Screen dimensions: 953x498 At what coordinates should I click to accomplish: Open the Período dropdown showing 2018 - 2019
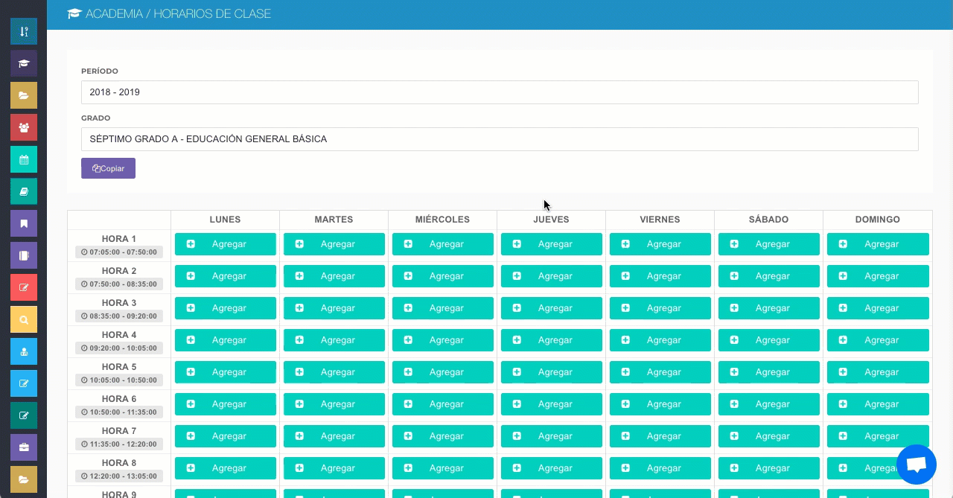499,92
